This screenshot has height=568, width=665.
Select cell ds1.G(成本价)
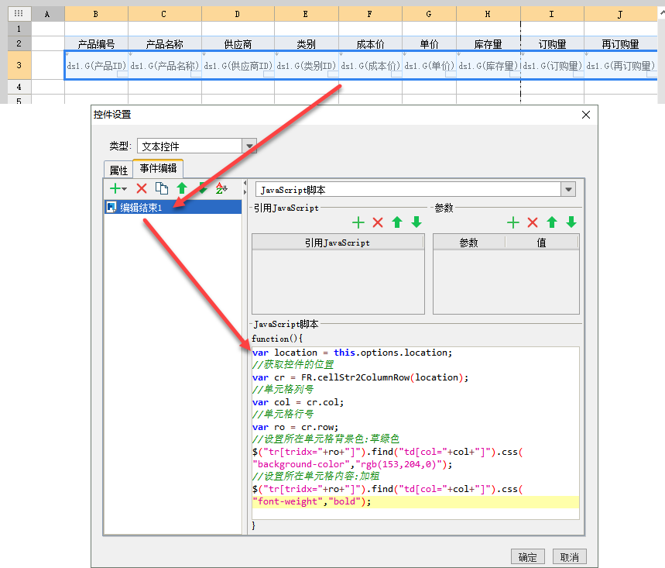[370, 65]
